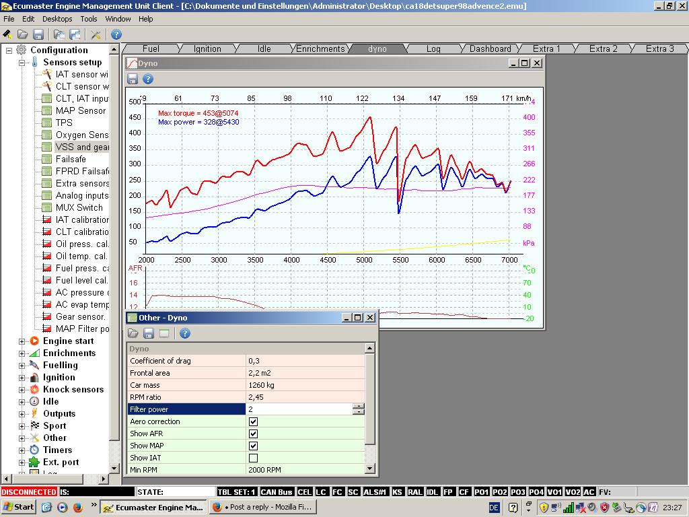The height and width of the screenshot is (517, 689).
Task: Save the project with the main toolbar floppy icon
Action: tap(38, 34)
